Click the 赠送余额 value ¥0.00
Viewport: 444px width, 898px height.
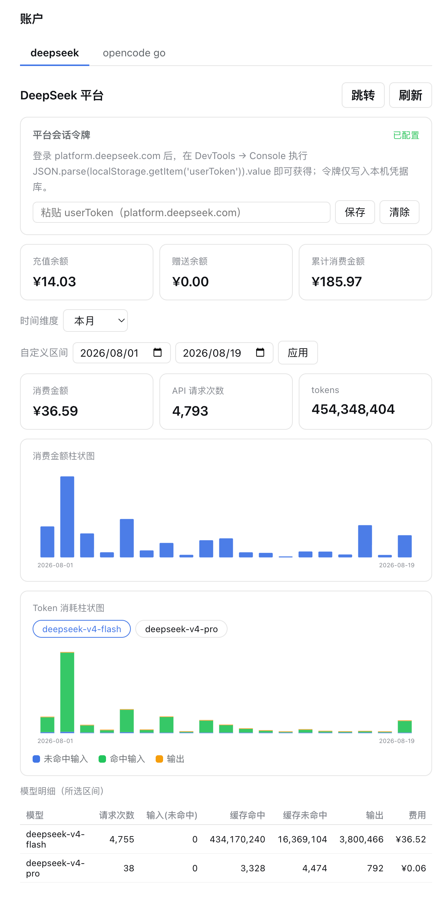(190, 282)
